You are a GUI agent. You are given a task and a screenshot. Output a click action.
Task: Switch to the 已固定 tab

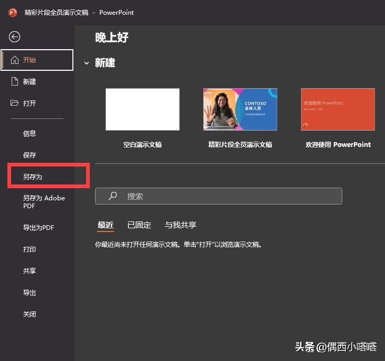point(139,225)
